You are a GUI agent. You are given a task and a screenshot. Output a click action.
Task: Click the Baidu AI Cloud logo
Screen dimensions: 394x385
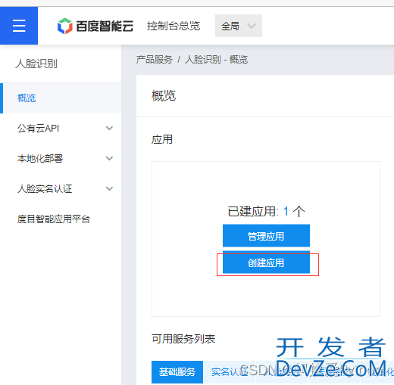[x=95, y=26]
